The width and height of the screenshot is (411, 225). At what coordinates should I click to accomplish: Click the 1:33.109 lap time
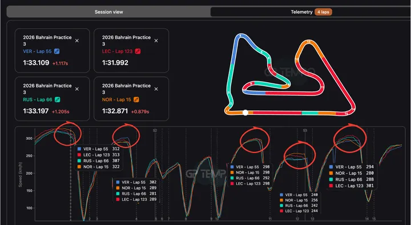pos(36,63)
